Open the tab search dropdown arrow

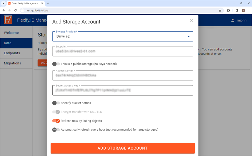[x=3, y=3]
